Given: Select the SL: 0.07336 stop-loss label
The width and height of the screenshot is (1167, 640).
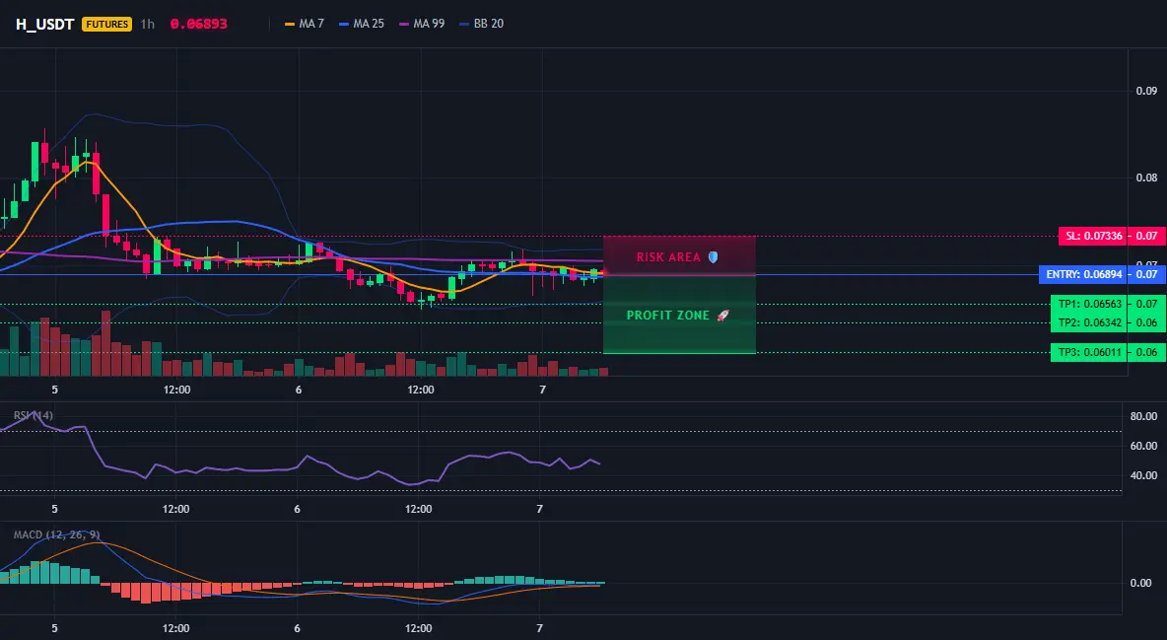Looking at the screenshot, I should (x=1092, y=237).
